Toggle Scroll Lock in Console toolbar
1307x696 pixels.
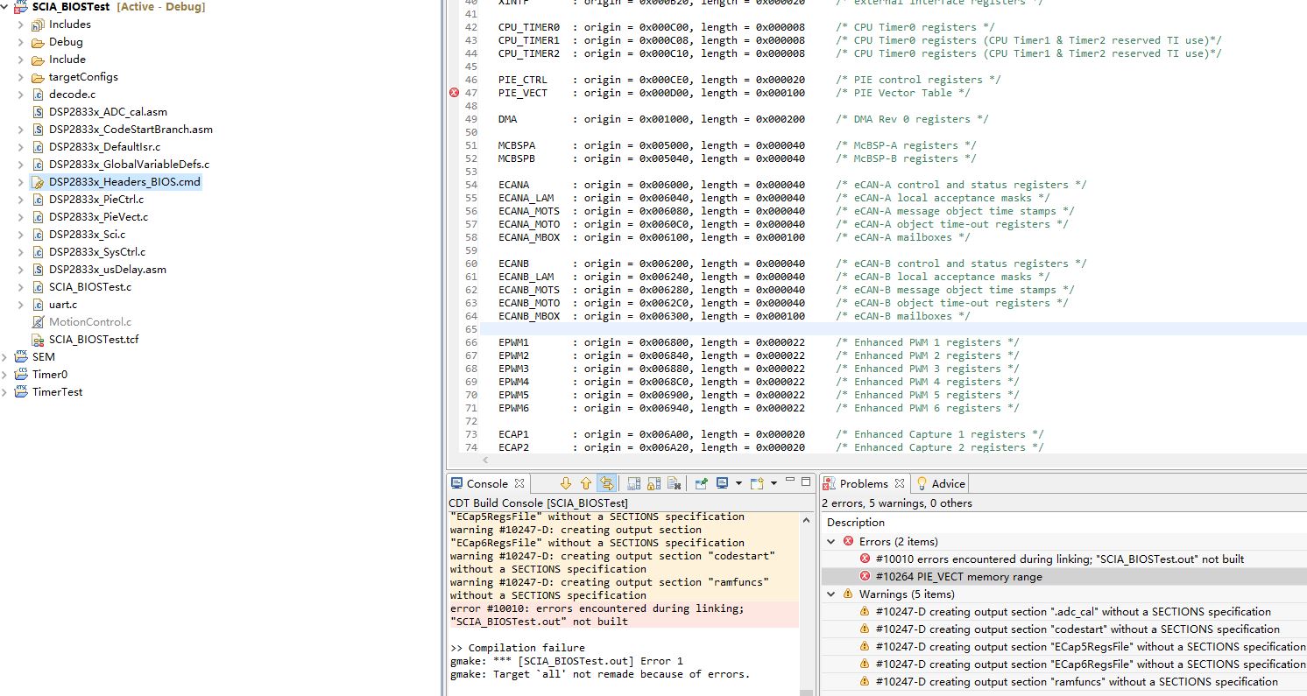[x=654, y=483]
